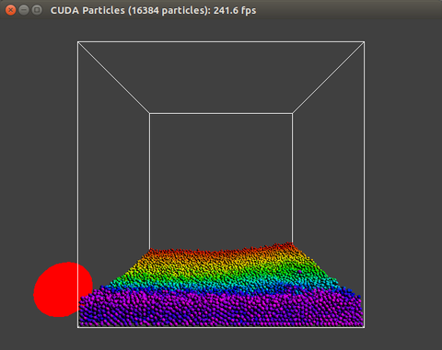Maximize the CUDA Particles window
Screen dimensions: 442x350
[37, 10]
